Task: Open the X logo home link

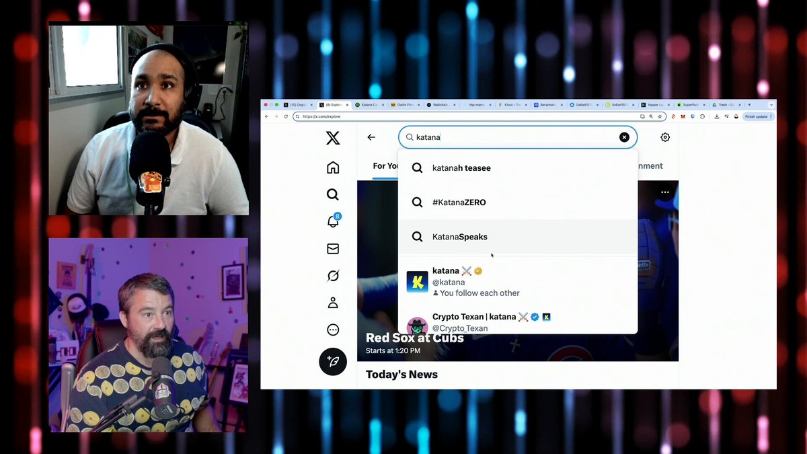Action: pos(333,138)
